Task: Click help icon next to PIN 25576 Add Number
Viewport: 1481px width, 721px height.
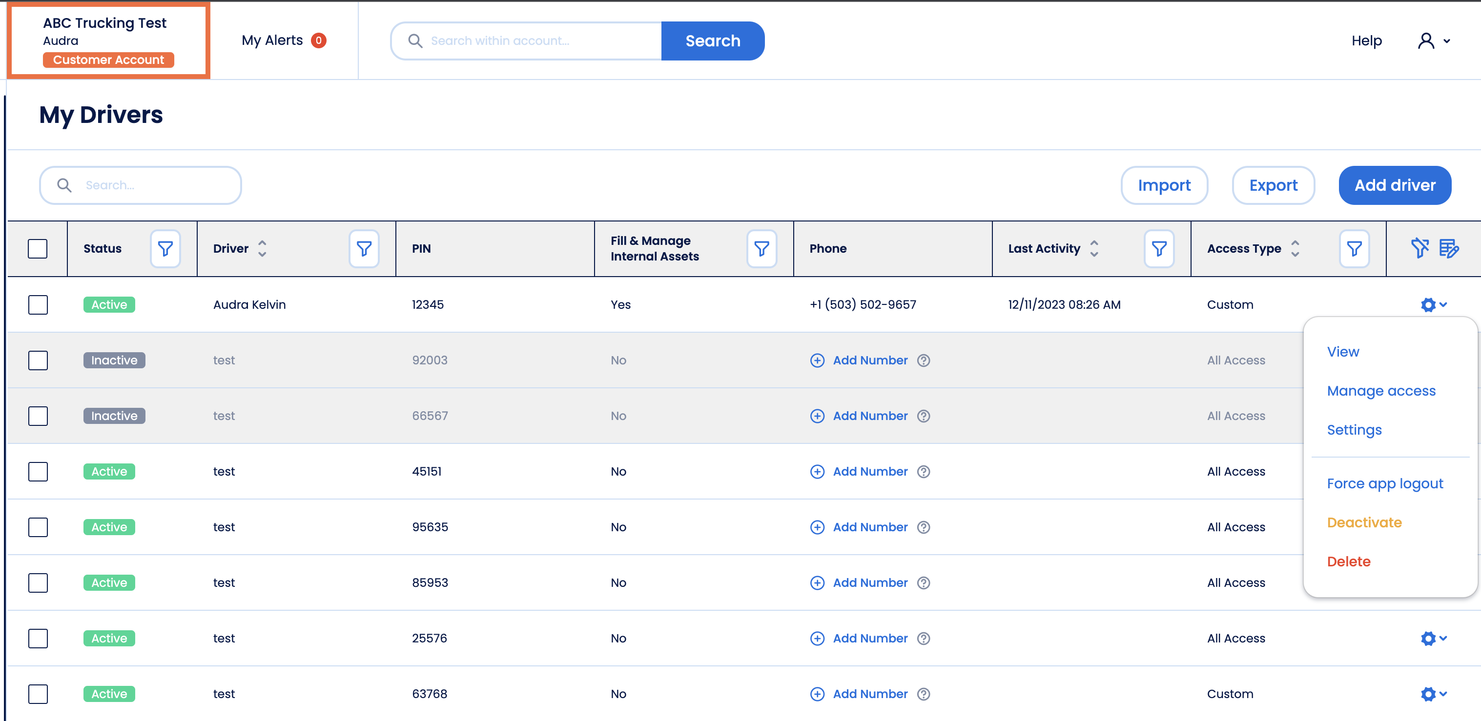Action: (924, 638)
